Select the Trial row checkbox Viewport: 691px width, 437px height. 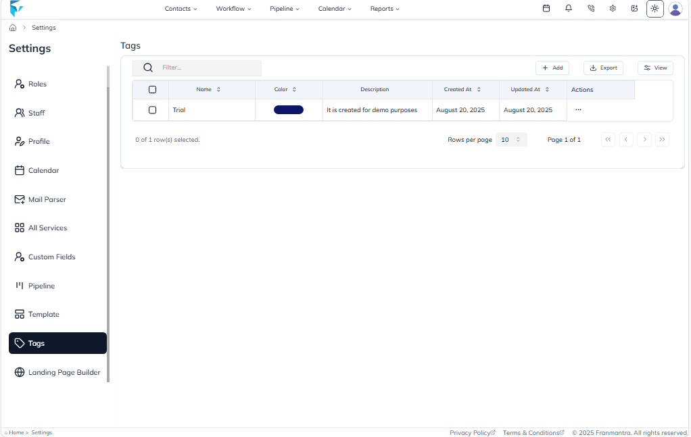pyautogui.click(x=152, y=110)
